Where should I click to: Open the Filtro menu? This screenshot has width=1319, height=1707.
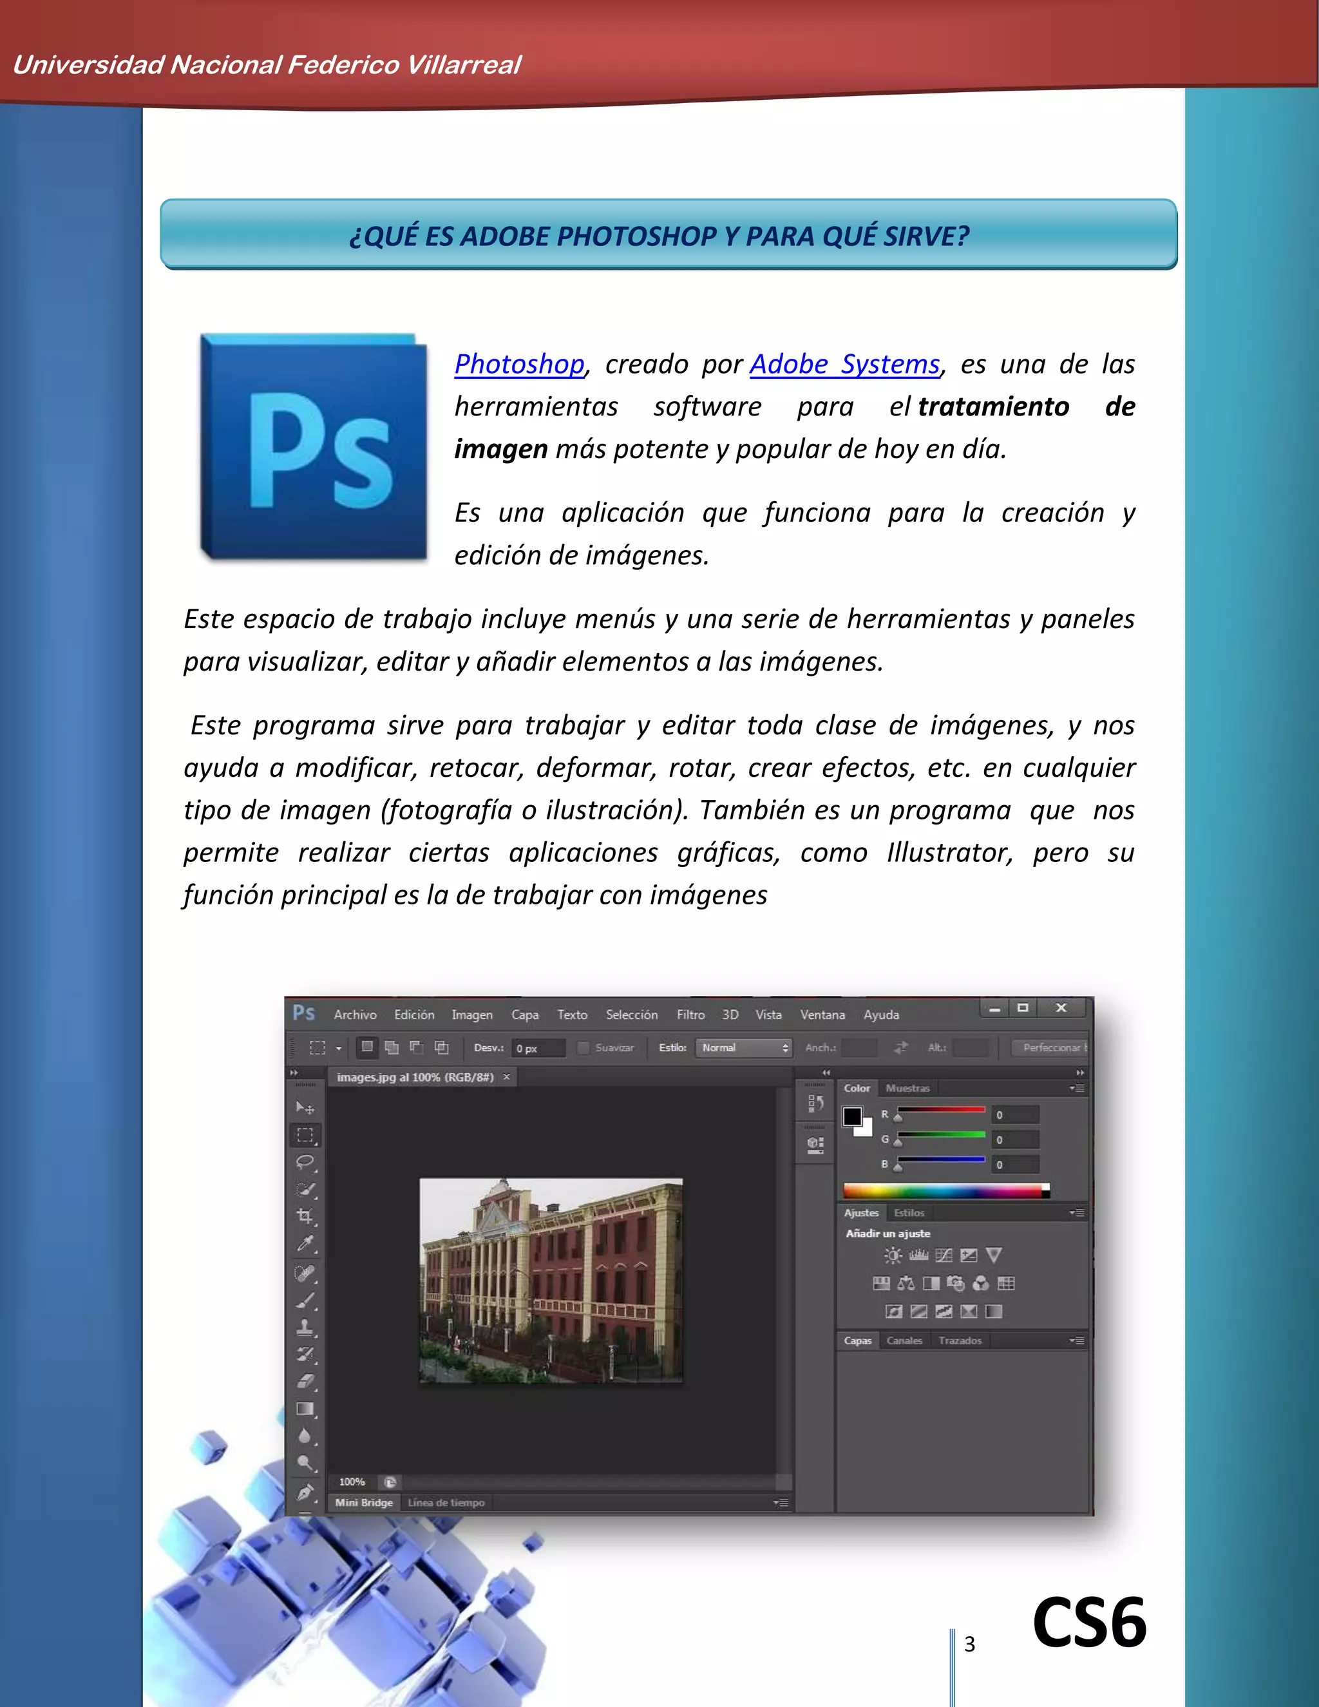pos(691,1015)
